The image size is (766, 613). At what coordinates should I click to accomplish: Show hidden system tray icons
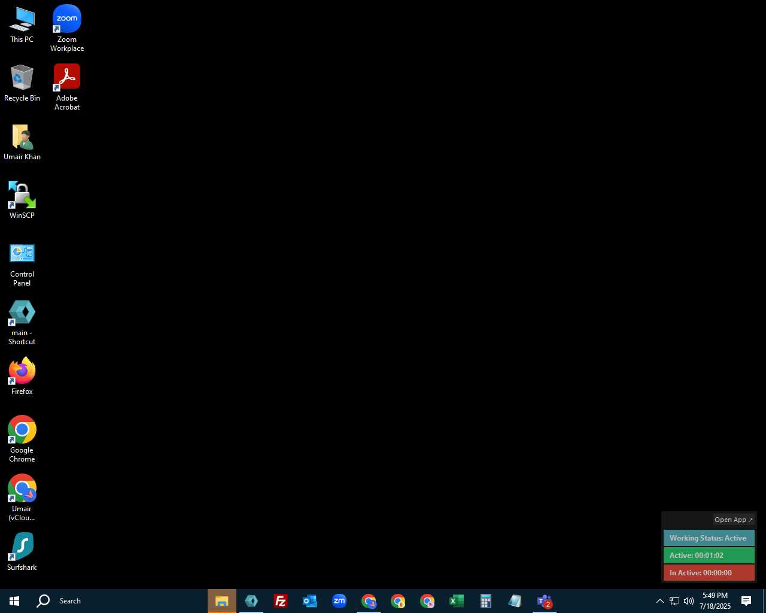(659, 601)
